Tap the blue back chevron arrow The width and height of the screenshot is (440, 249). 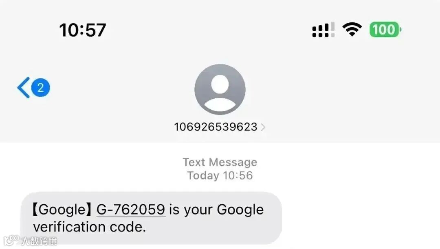click(24, 88)
